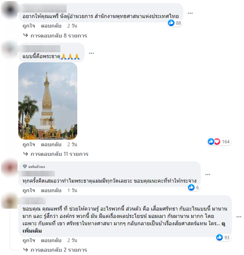Expand the 2 replies under last comment
This screenshot has width=244, height=255.
[55, 249]
